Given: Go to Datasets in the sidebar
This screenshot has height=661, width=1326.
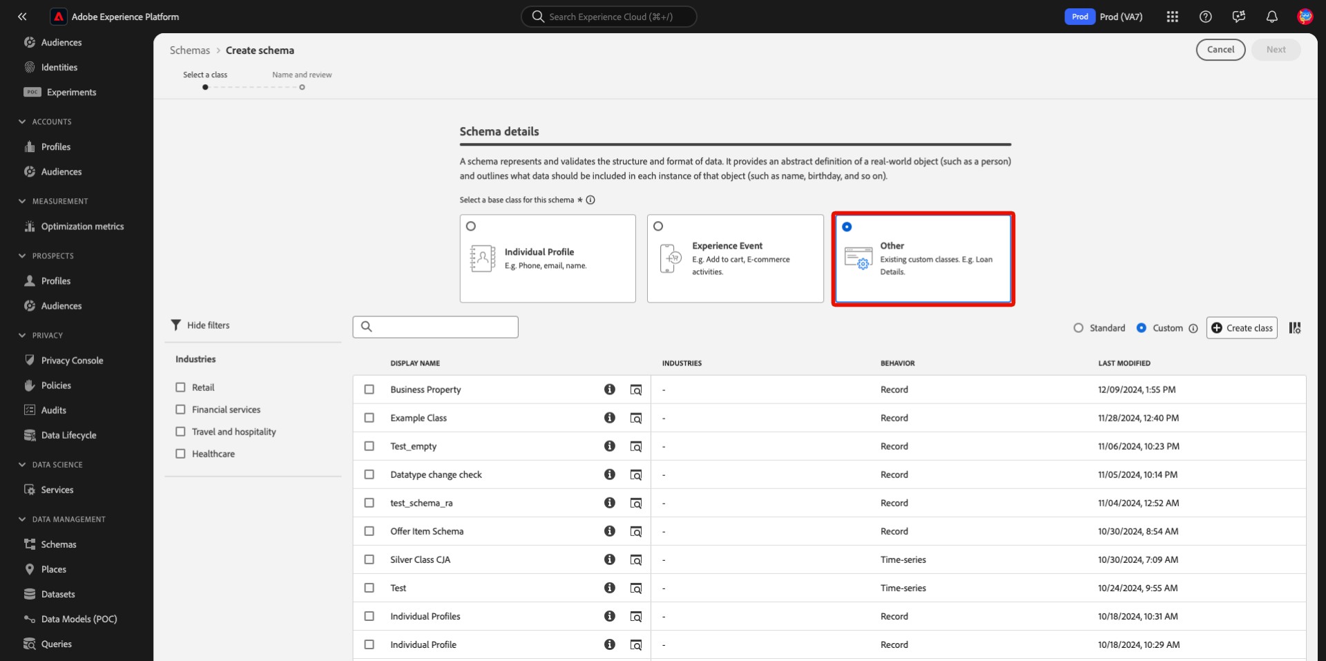Looking at the screenshot, I should (x=58, y=594).
